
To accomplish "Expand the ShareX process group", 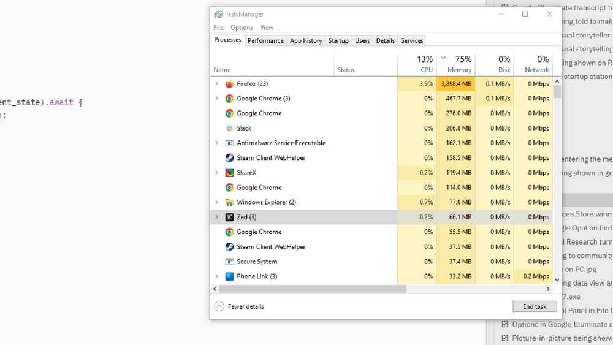I will pos(216,173).
